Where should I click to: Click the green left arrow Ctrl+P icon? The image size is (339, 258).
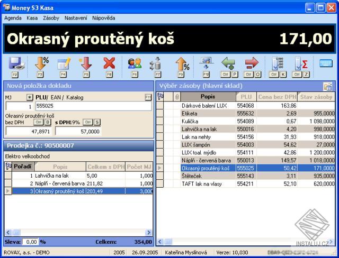tap(228, 63)
